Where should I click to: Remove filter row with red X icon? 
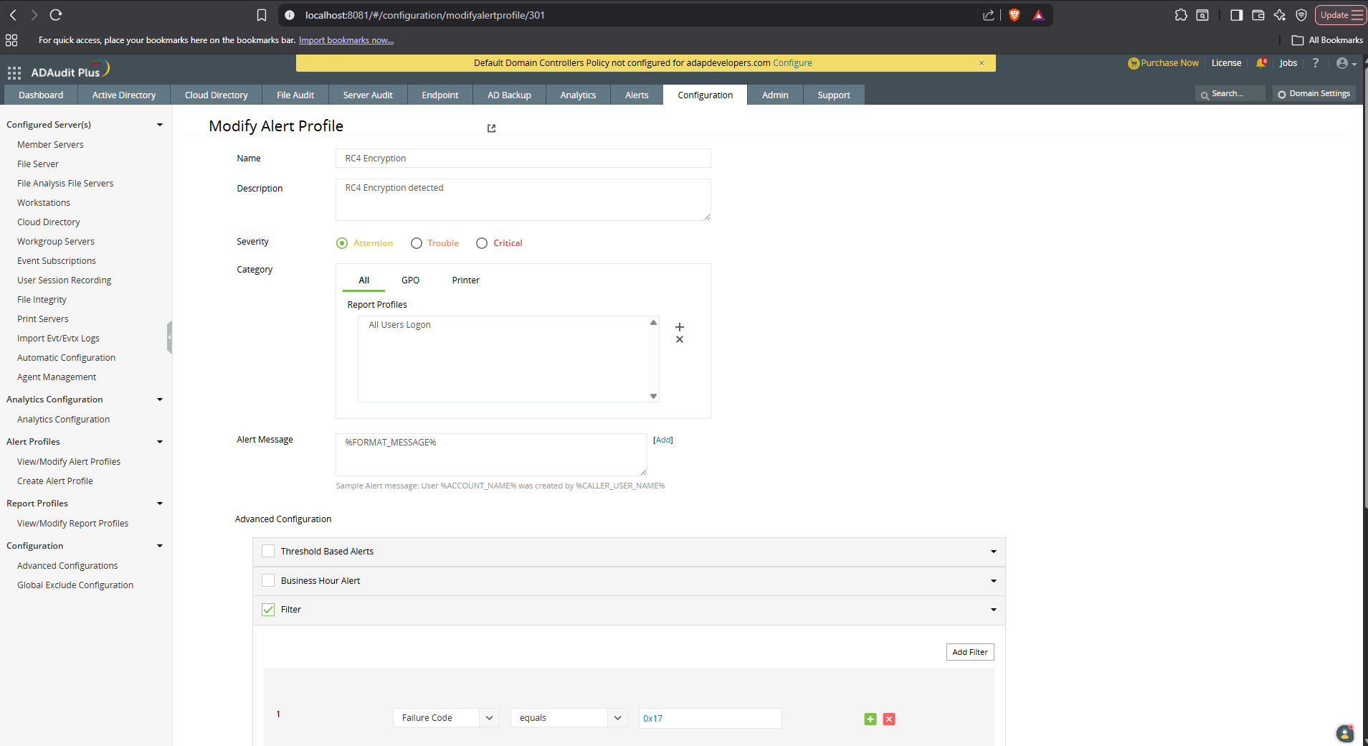[889, 719]
